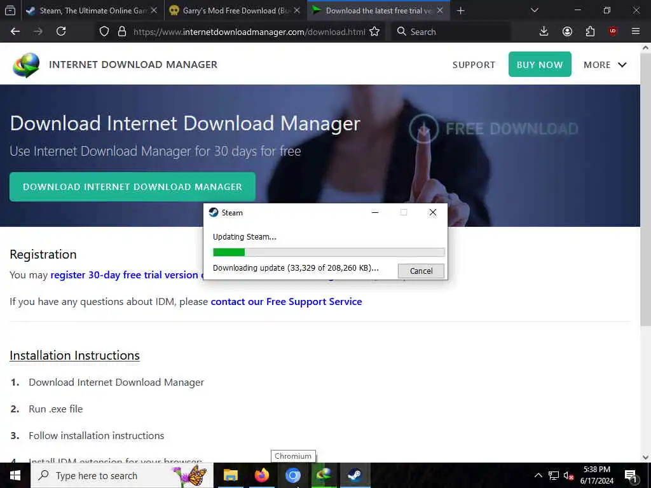Screen dimensions: 651x488
Task: Click 'Follow installation instructions' list item
Action: [x=97, y=436]
